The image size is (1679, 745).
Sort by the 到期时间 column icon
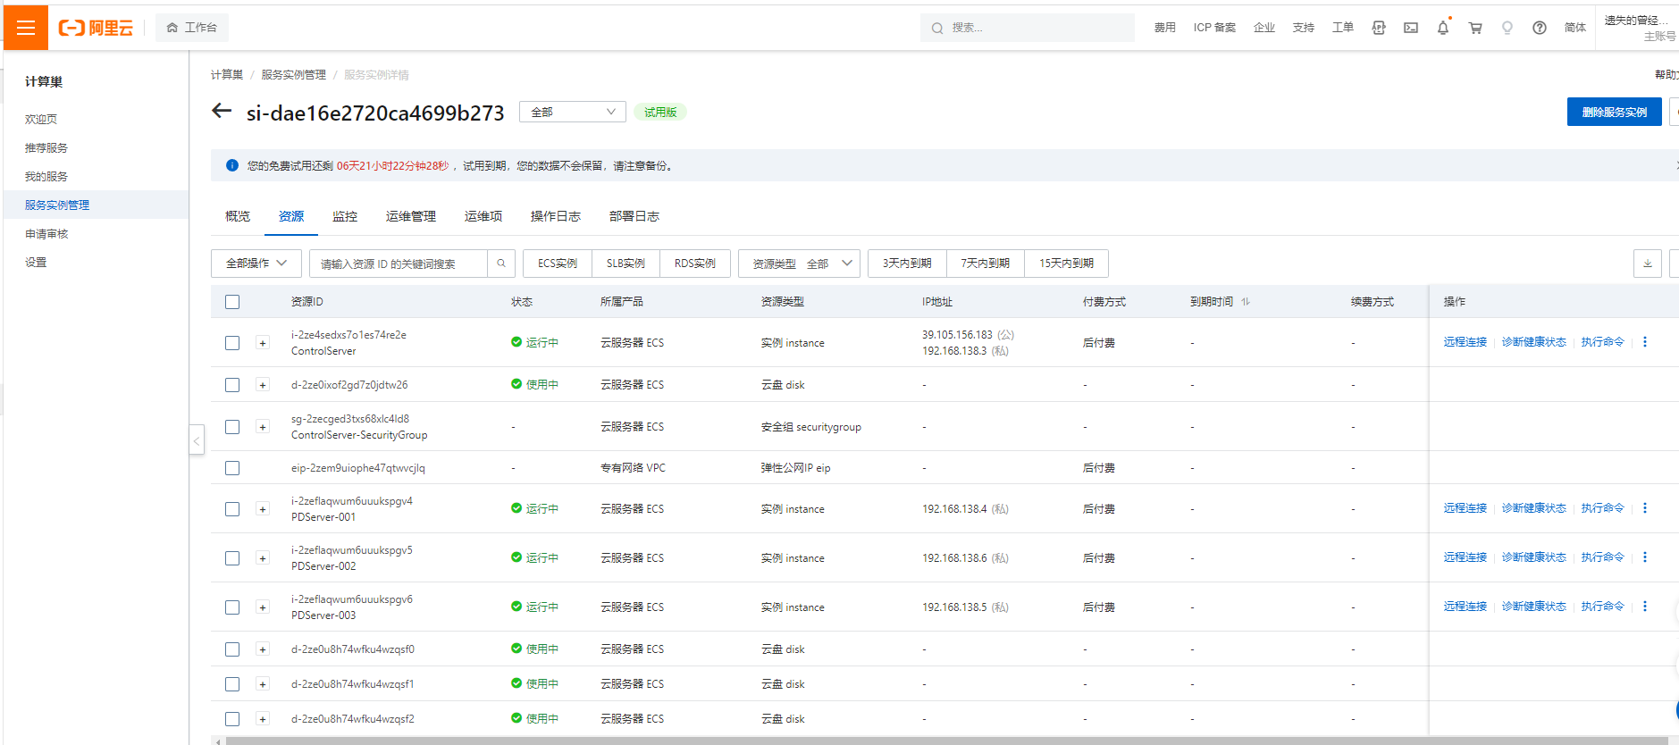(x=1246, y=302)
